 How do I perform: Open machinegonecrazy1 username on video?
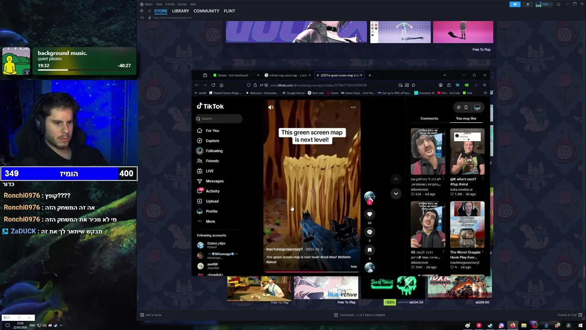(284, 249)
